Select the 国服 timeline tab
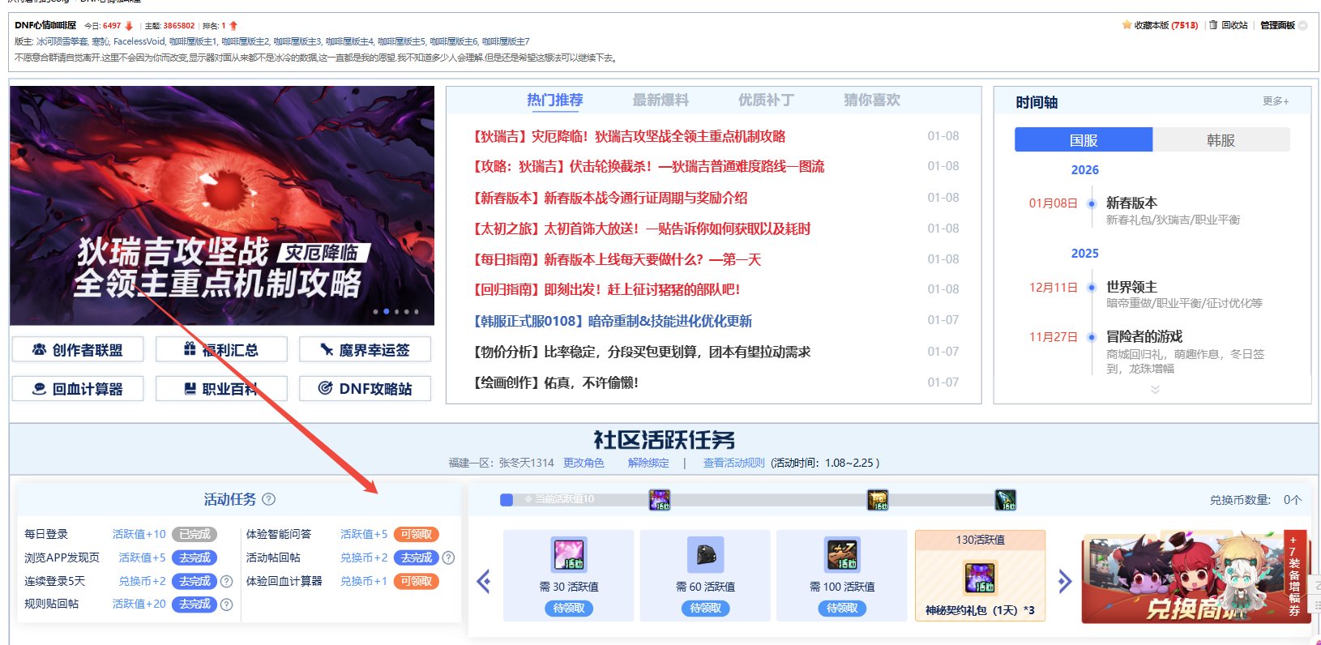 click(x=1084, y=139)
